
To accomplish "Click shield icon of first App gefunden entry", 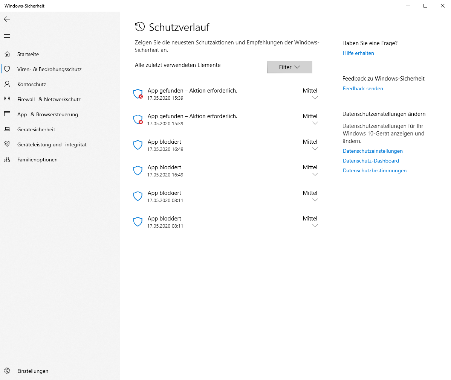I will [x=138, y=94].
